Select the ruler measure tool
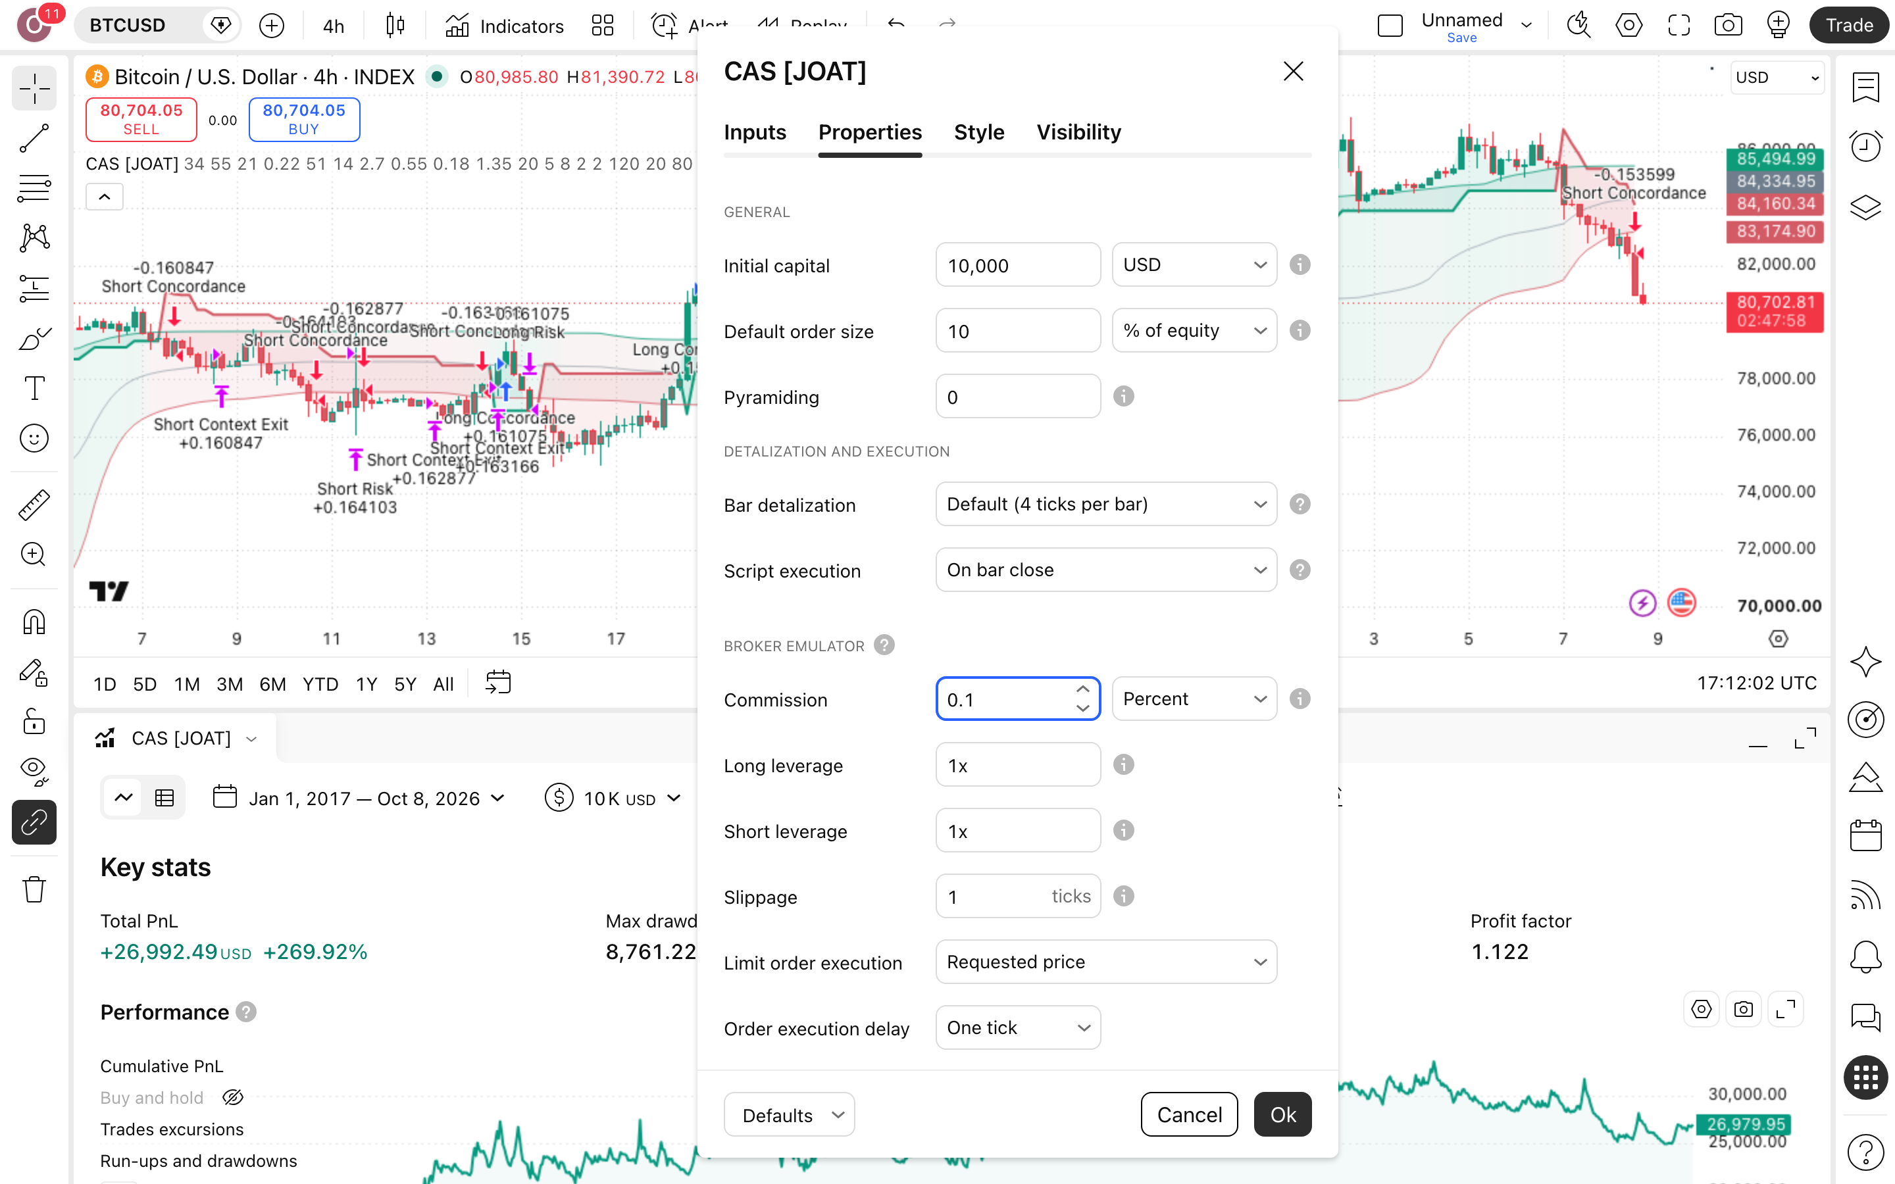Image resolution: width=1895 pixels, height=1184 pixels. [34, 505]
